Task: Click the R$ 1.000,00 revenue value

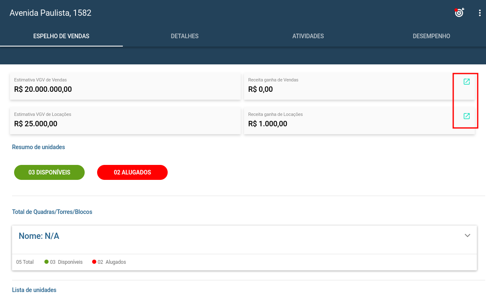Action: [267, 124]
